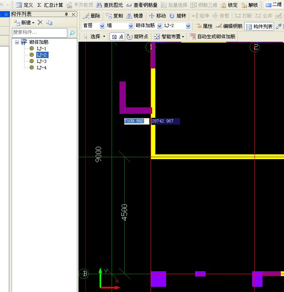The width and height of the screenshot is (284, 292).
Task: Toggle the 旋转点 rotate point mode
Action: point(137,37)
